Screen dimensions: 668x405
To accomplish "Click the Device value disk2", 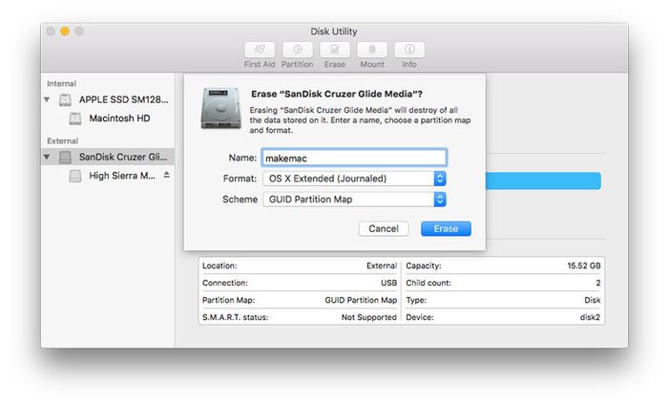I will 590,318.
